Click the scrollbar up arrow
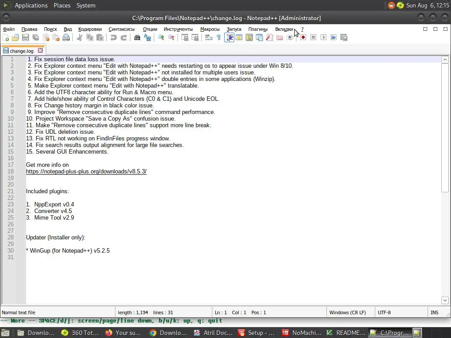This screenshot has width=451, height=338. [x=445, y=60]
